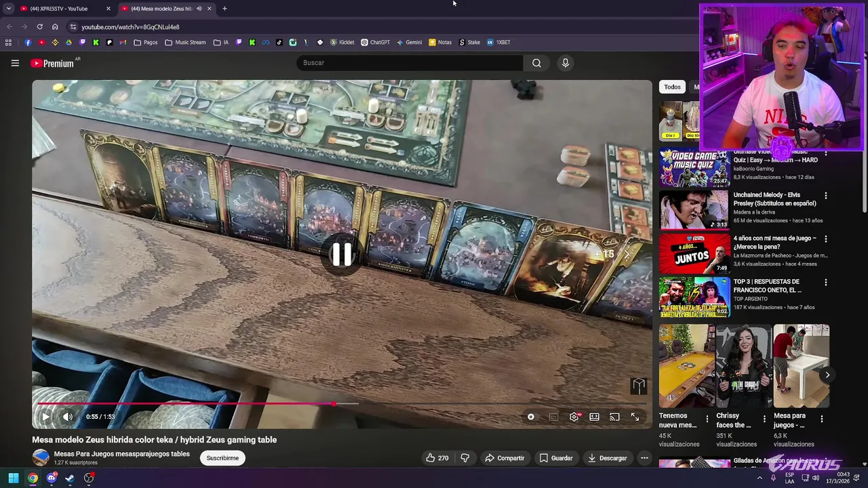Viewport: 868px width, 488px height.
Task: Open the Notas bookmark
Action: pyautogui.click(x=440, y=42)
